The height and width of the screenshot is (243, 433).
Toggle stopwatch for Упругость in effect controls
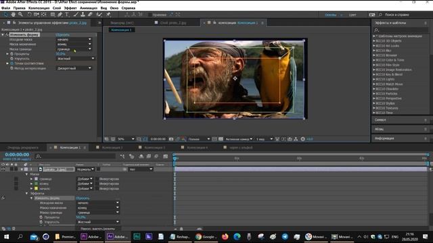coord(12,59)
